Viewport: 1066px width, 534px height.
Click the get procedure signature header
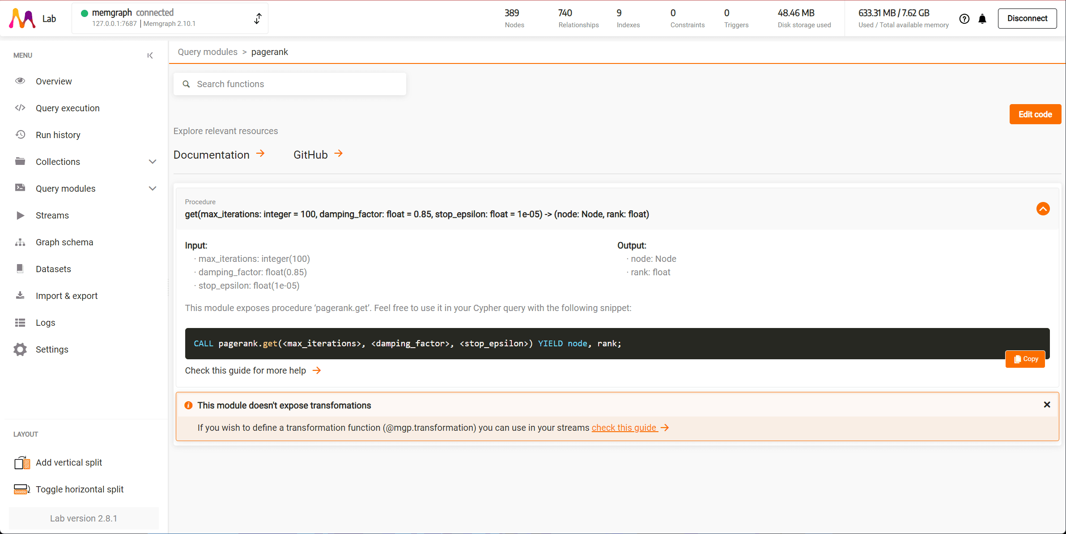pos(417,214)
